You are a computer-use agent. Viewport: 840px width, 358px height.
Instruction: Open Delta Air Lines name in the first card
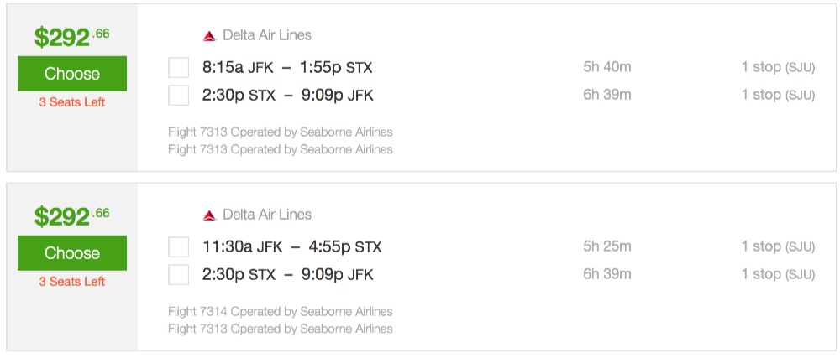266,35
